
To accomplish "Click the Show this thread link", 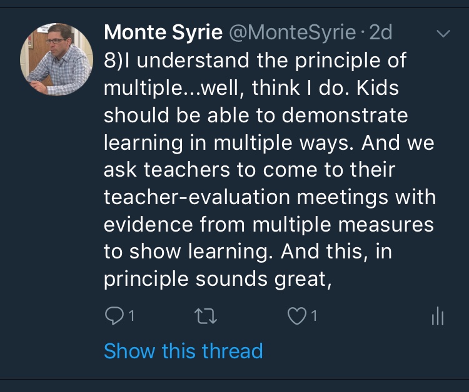I will (x=183, y=351).
